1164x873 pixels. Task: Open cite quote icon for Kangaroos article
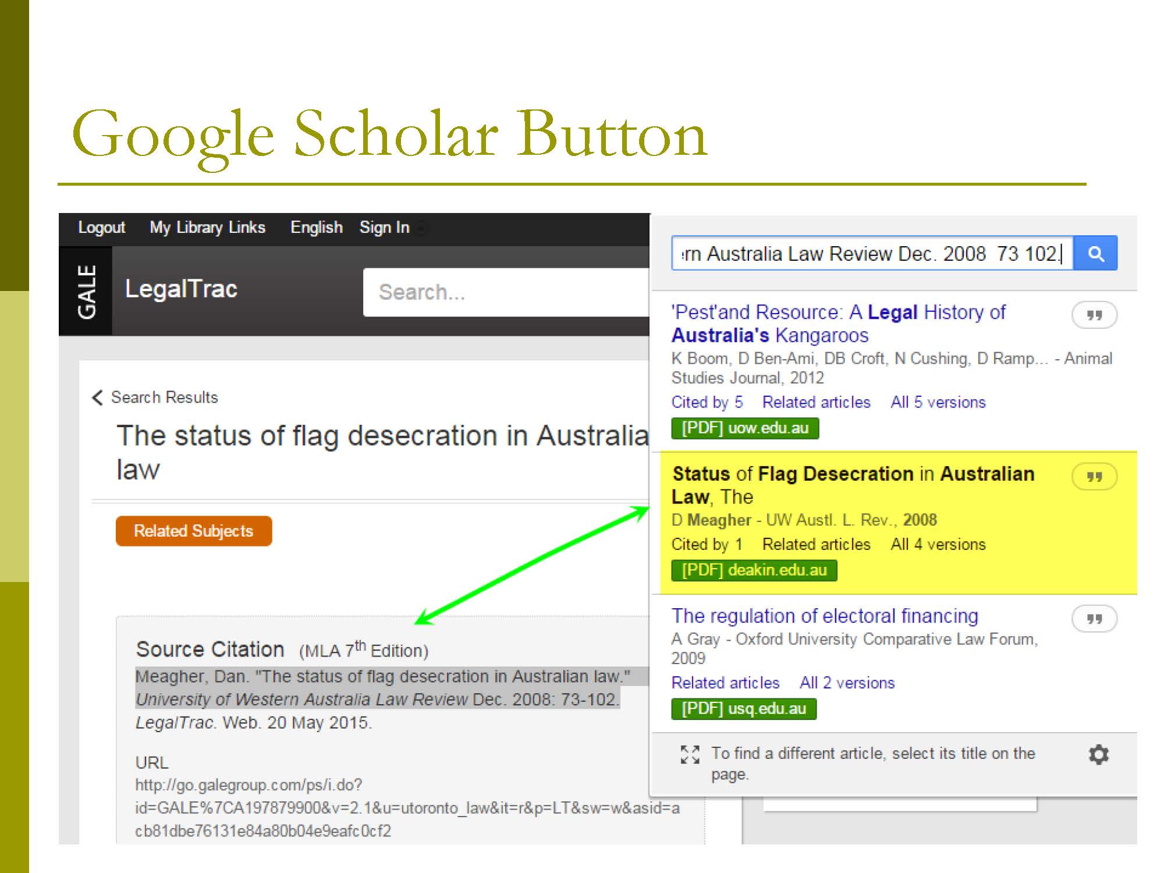(x=1094, y=315)
